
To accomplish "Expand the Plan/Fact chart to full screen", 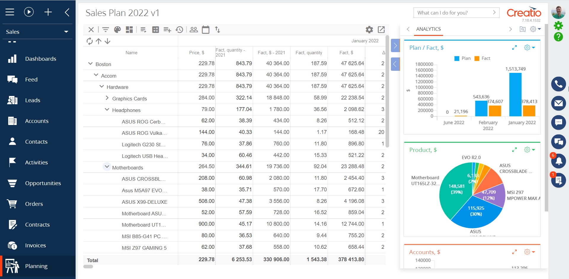I will coord(515,47).
